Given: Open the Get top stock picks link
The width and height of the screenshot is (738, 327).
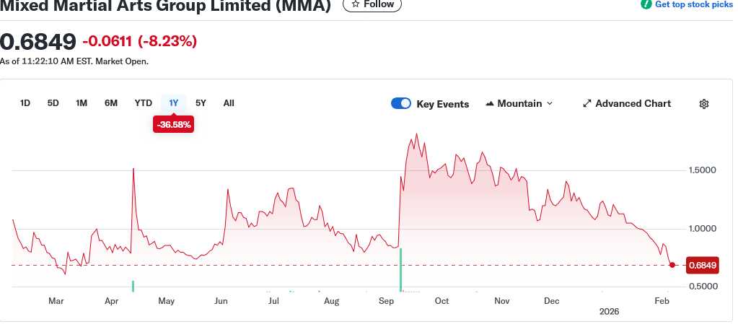Looking at the screenshot, I should coord(693,4).
